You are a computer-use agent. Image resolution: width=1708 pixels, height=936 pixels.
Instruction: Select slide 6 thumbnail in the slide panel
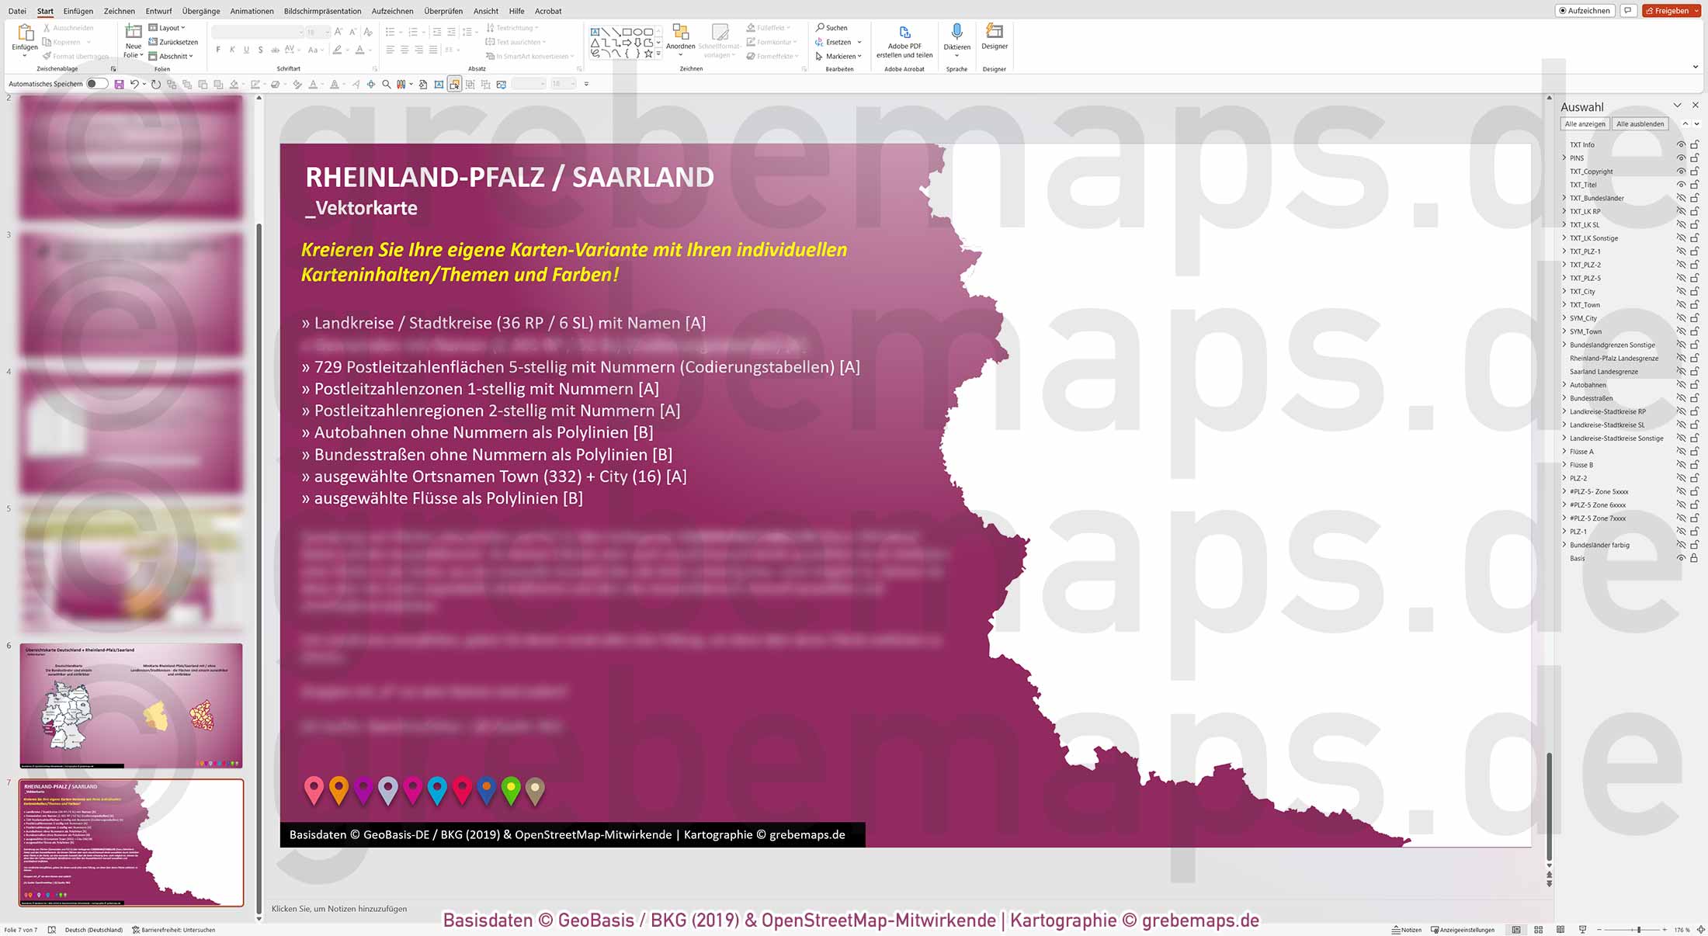pos(130,705)
